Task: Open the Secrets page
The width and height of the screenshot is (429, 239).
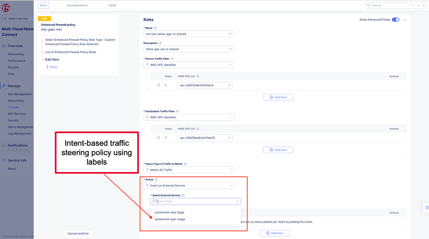Action: click(x=13, y=120)
